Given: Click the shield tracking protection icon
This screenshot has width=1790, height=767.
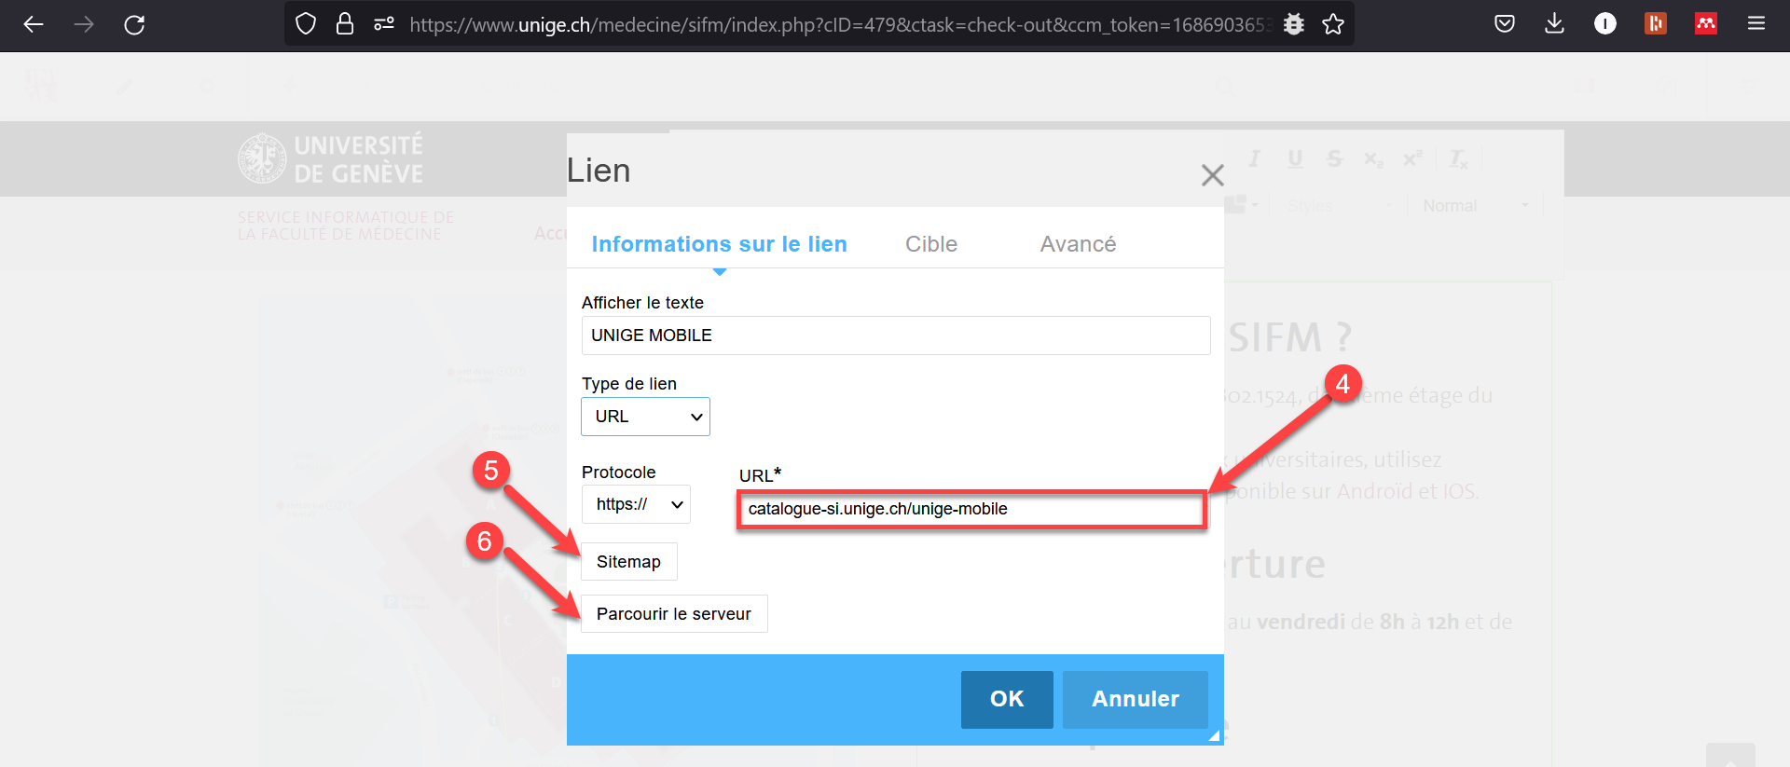Looking at the screenshot, I should click(306, 24).
